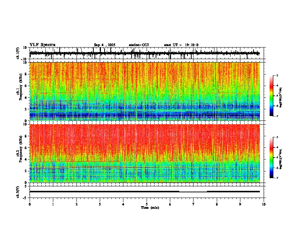Click the thin gap in ch.3 trace
297x229 pixels.
193,192
